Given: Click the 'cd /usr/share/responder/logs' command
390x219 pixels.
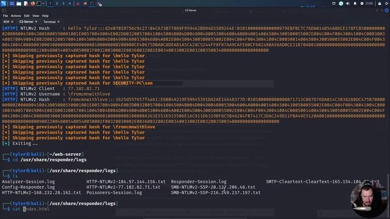Looking at the screenshot, I should [49, 159].
